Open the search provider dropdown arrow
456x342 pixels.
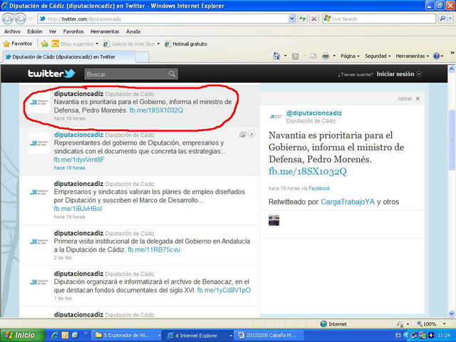pyautogui.click(x=450, y=19)
